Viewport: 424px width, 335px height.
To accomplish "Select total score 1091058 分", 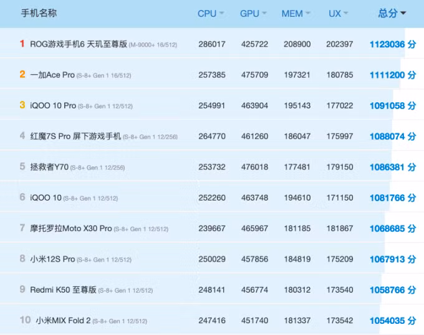I will pyautogui.click(x=393, y=106).
